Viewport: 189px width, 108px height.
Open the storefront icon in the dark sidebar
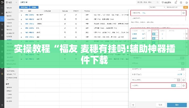(2, 30)
